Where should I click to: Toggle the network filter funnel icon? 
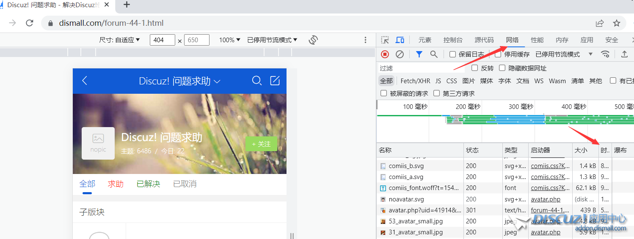point(419,54)
